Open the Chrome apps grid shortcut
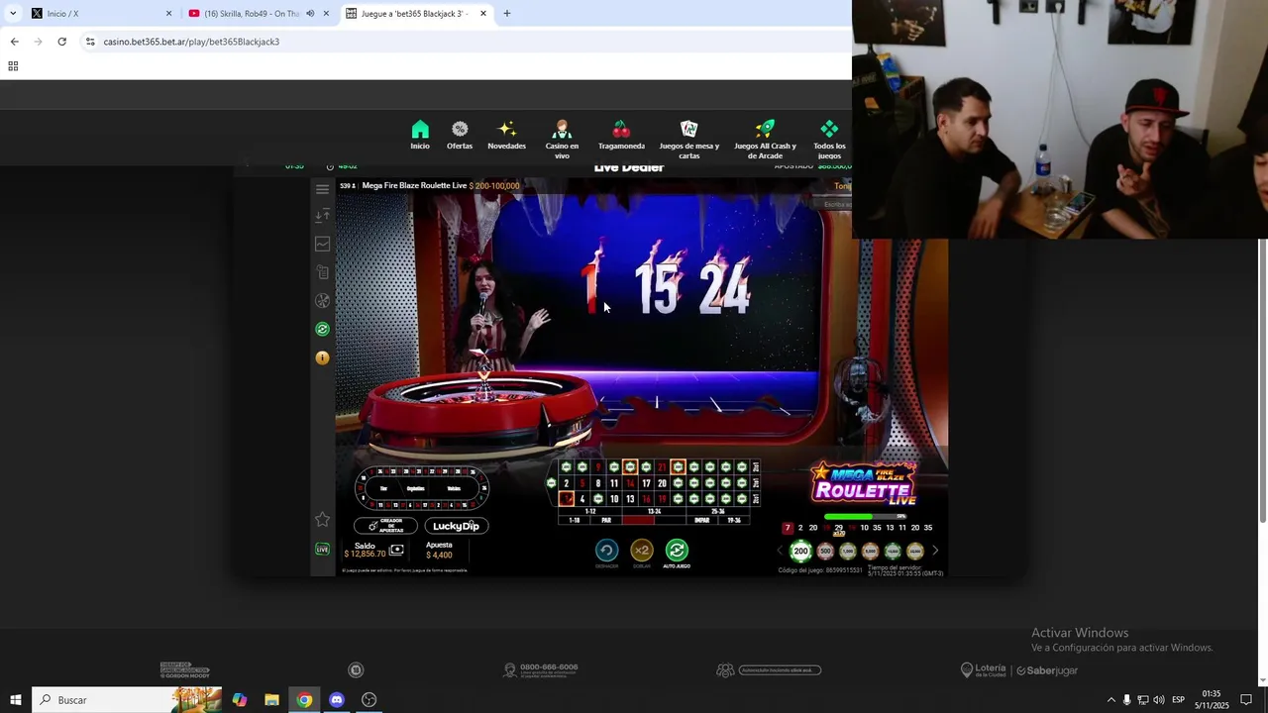 pos(13,66)
